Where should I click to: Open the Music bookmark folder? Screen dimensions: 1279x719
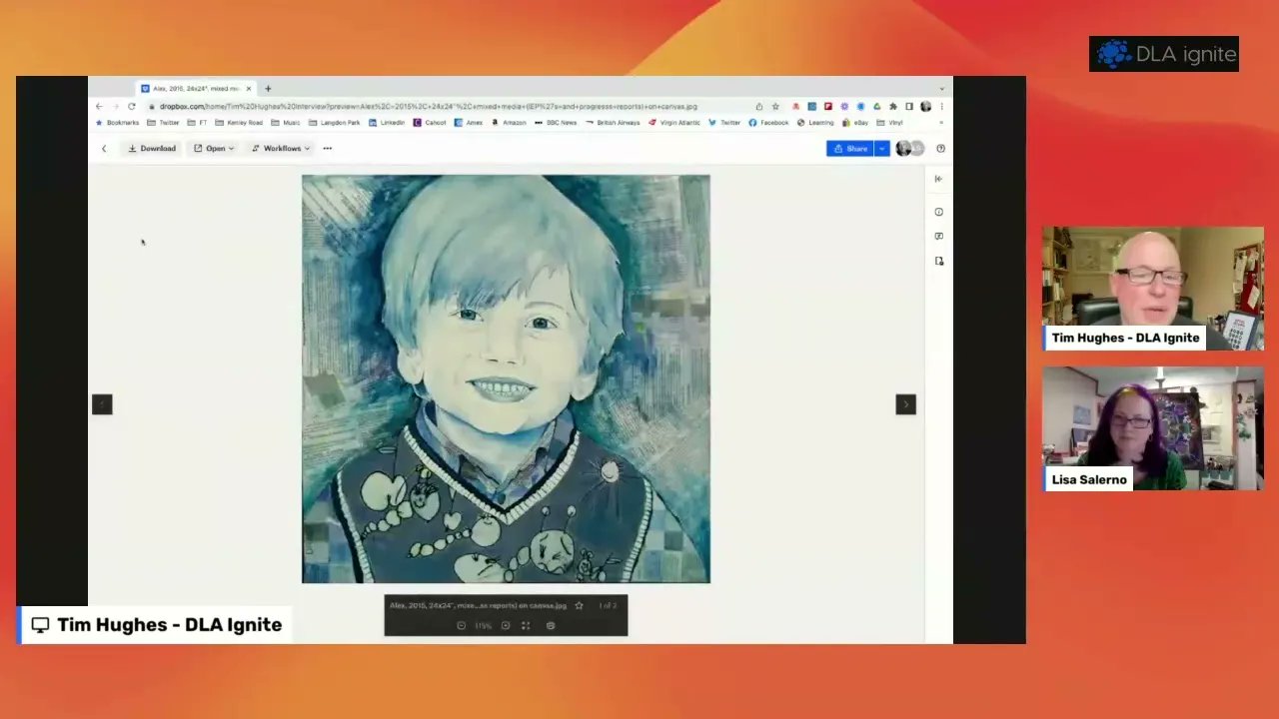[286, 123]
